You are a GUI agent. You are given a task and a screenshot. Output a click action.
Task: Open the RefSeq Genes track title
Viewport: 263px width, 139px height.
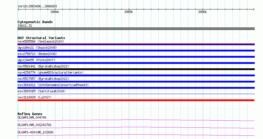point(30,114)
